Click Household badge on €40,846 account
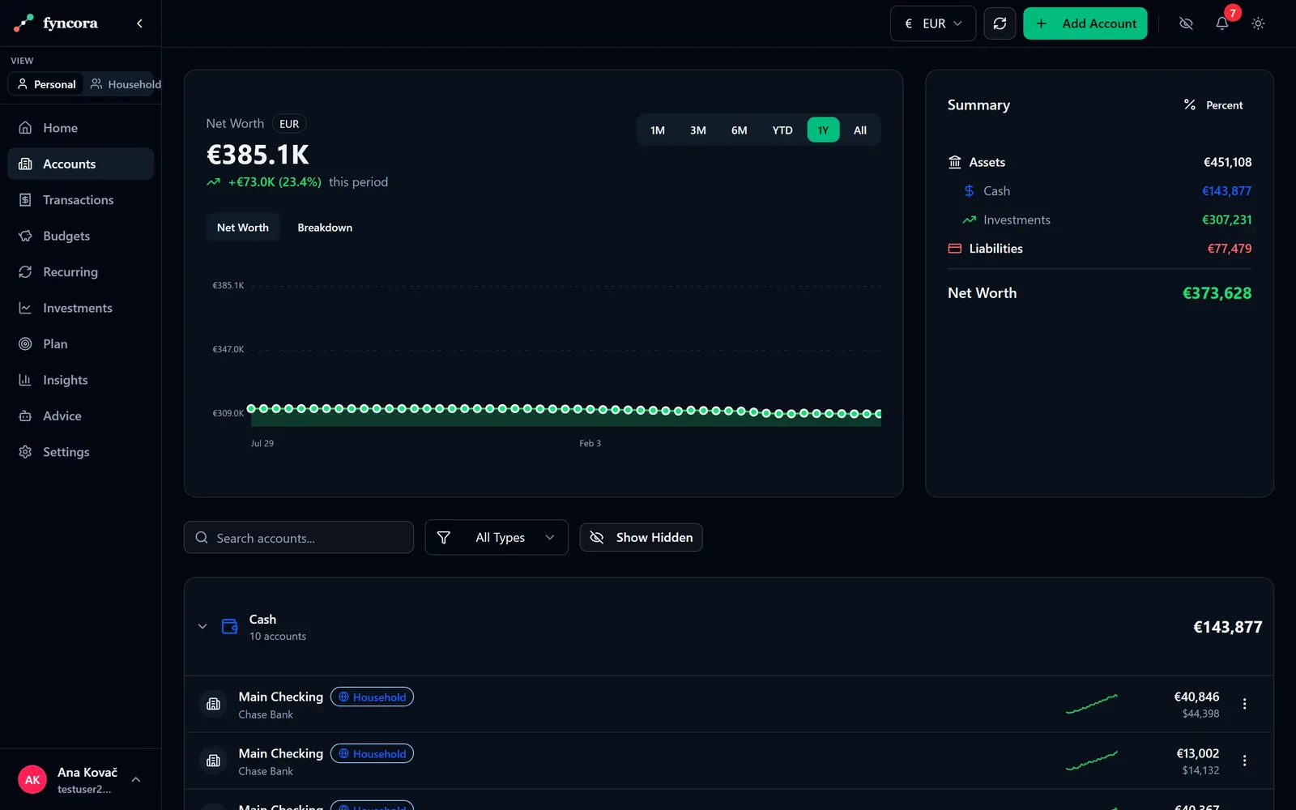This screenshot has height=810, width=1296. 372,697
